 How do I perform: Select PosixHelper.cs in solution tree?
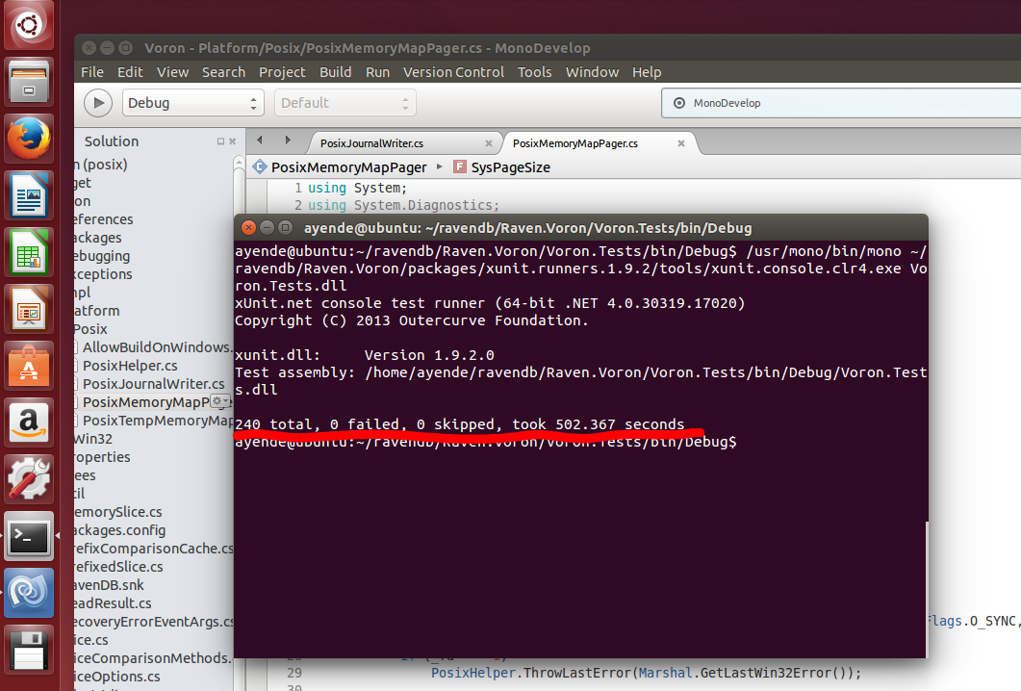tap(130, 366)
